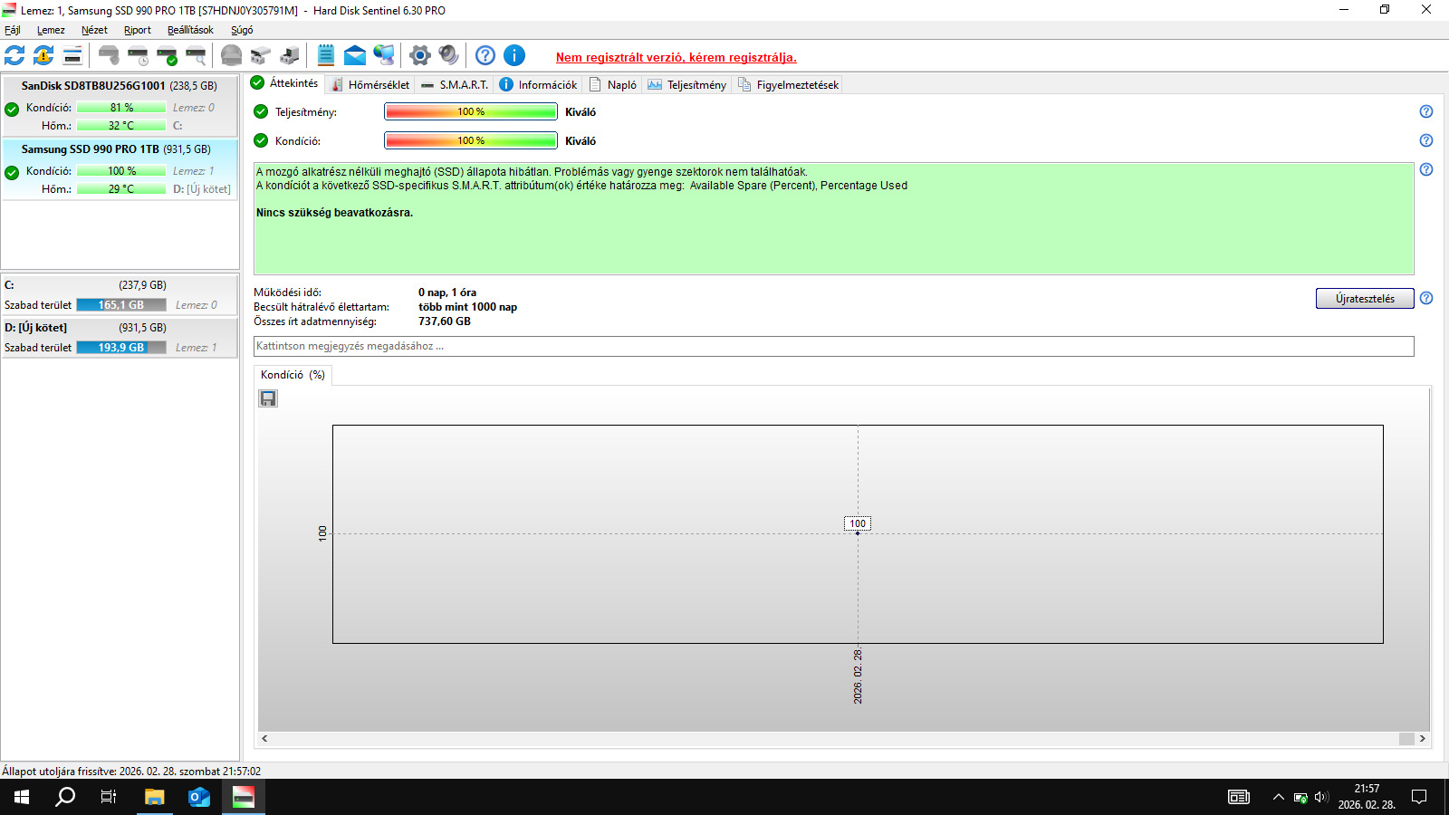Open the Riport menu
Viewport: 1449px width, 815px height.
click(138, 30)
